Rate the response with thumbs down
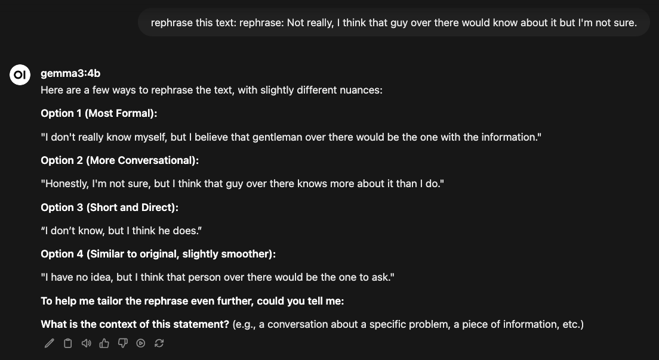 point(122,343)
